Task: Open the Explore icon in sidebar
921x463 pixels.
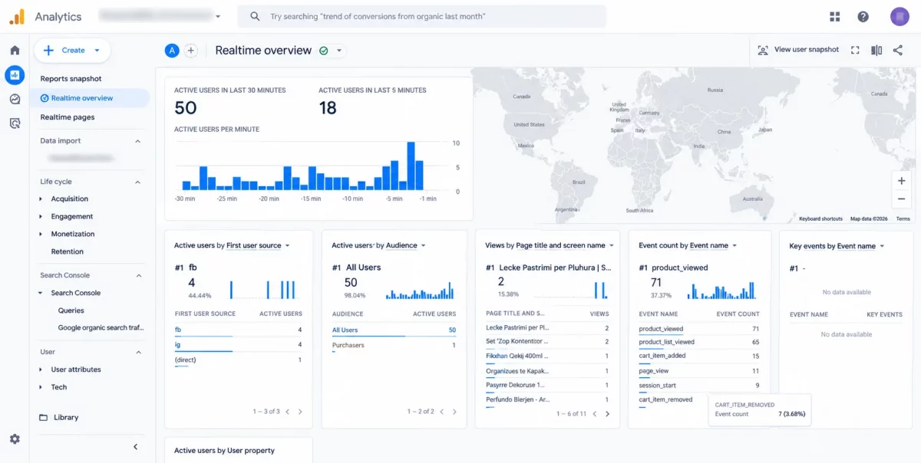Action: coord(15,99)
